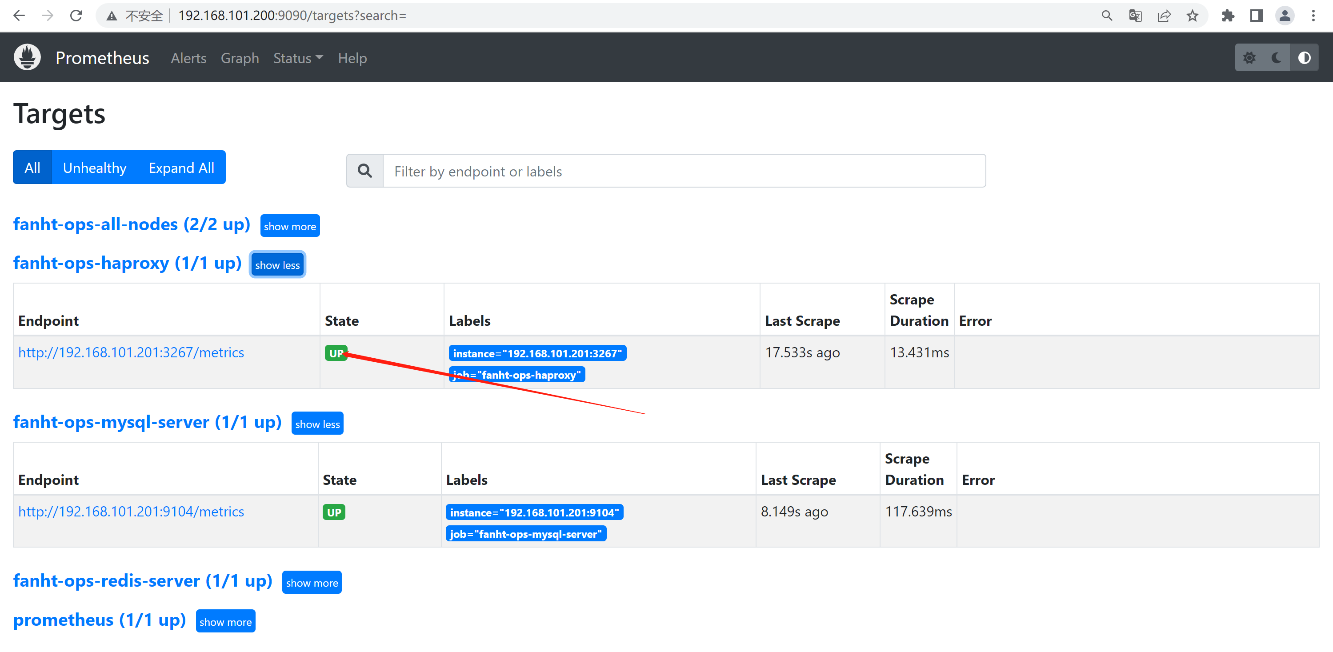This screenshot has width=1333, height=652.
Task: Open Chrome three-dot menu
Action: pos(1313,16)
